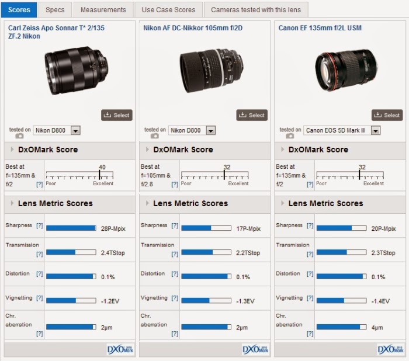Screen dimensions: 409x361
Task: Click Canon transmission value 2.3TStop
Action: tap(383, 253)
